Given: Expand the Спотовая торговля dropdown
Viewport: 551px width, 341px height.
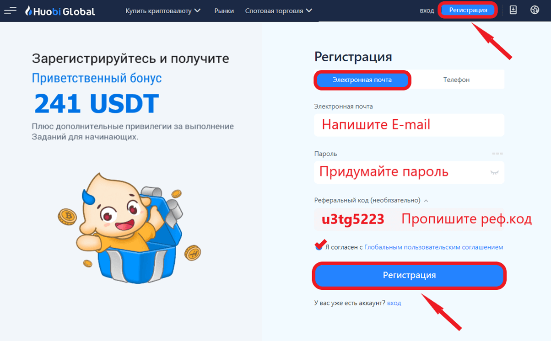Looking at the screenshot, I should 279,11.
